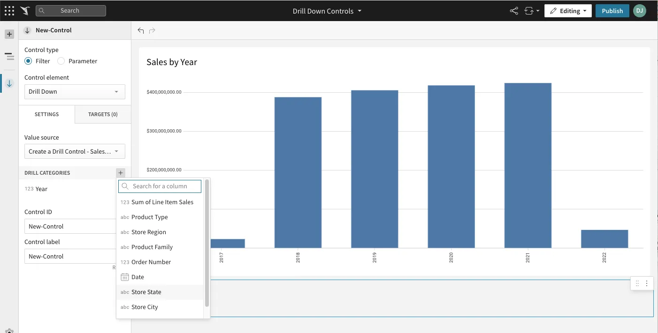Choose Store State column

click(x=160, y=292)
